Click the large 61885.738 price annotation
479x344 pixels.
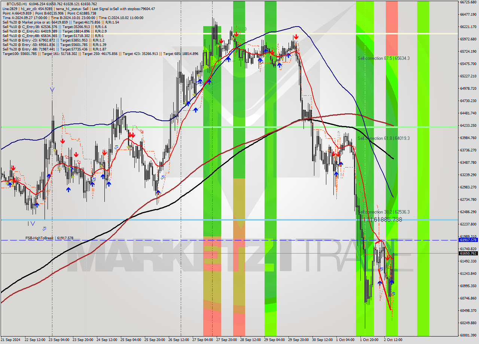pyautogui.click(x=388, y=220)
